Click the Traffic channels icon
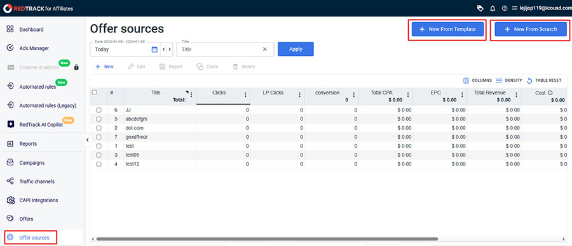Screen dimensions: 572x246 pyautogui.click(x=10, y=181)
